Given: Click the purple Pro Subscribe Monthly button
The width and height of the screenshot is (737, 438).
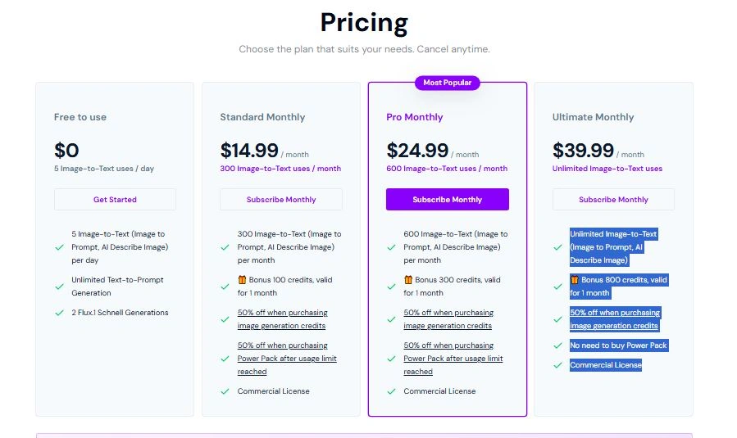Looking at the screenshot, I should pos(447,200).
